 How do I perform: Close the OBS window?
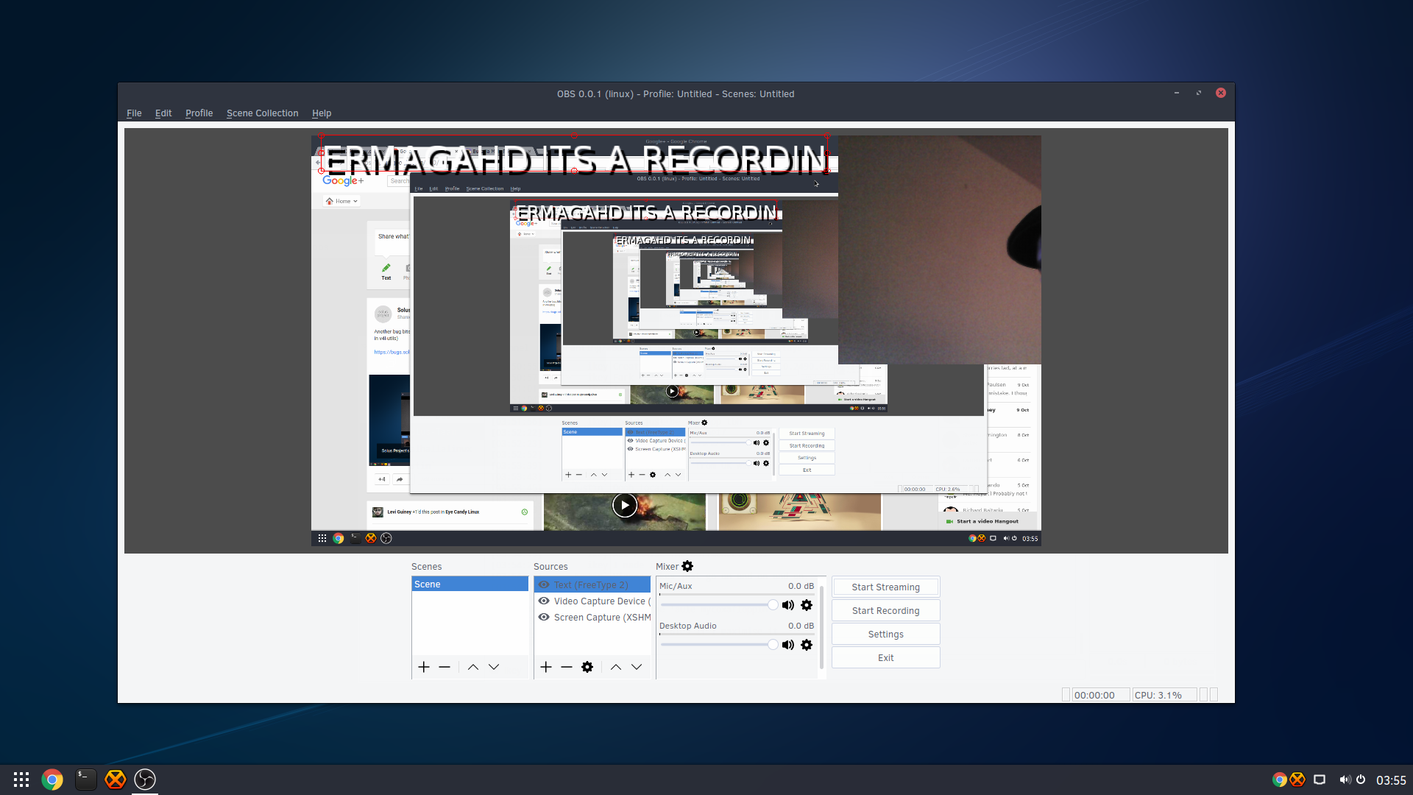tap(1221, 93)
